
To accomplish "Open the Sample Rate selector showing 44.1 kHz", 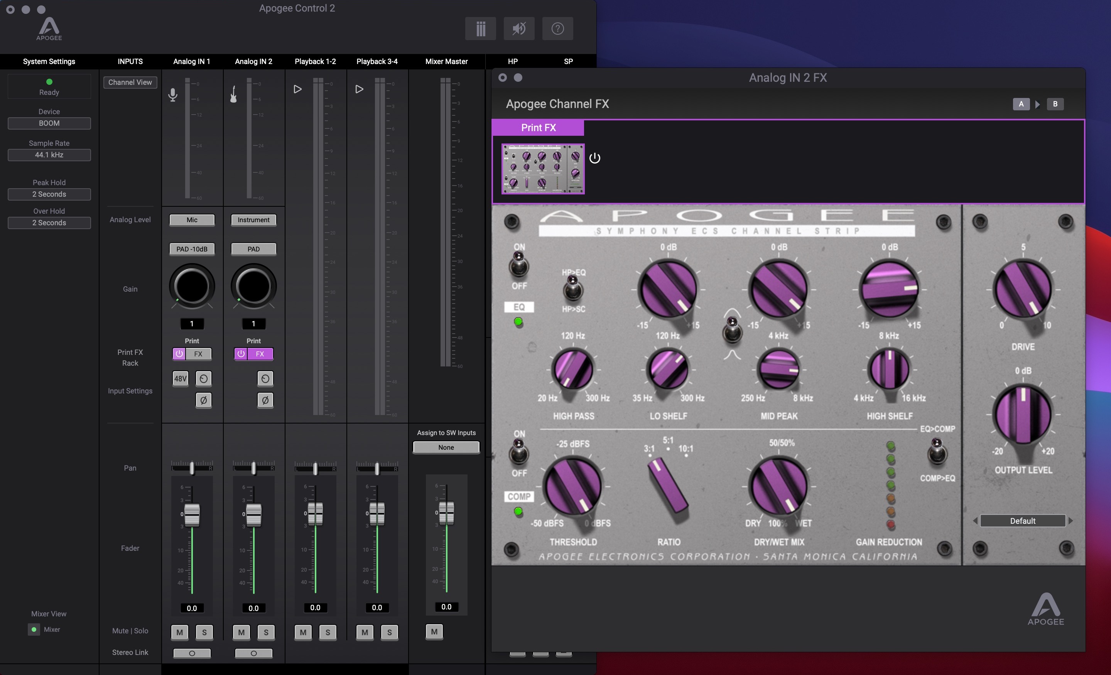I will [x=49, y=155].
